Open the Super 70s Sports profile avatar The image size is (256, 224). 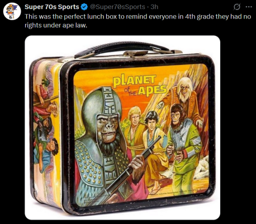12,11
